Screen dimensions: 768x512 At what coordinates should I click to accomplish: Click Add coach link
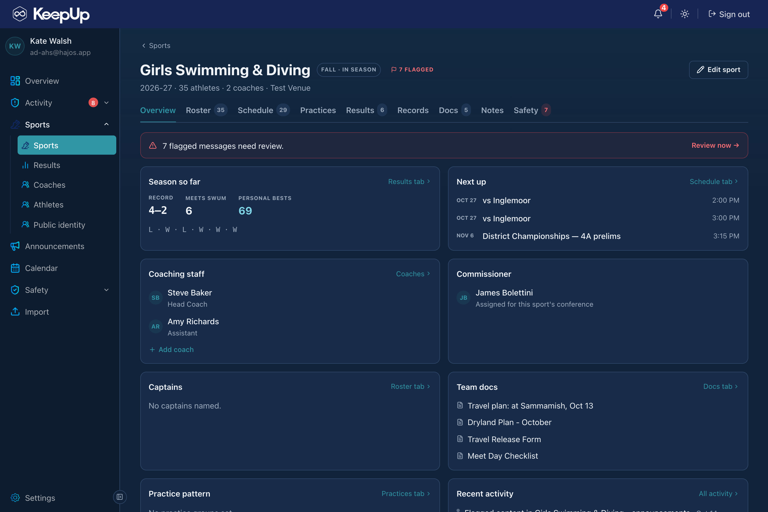tap(171, 349)
